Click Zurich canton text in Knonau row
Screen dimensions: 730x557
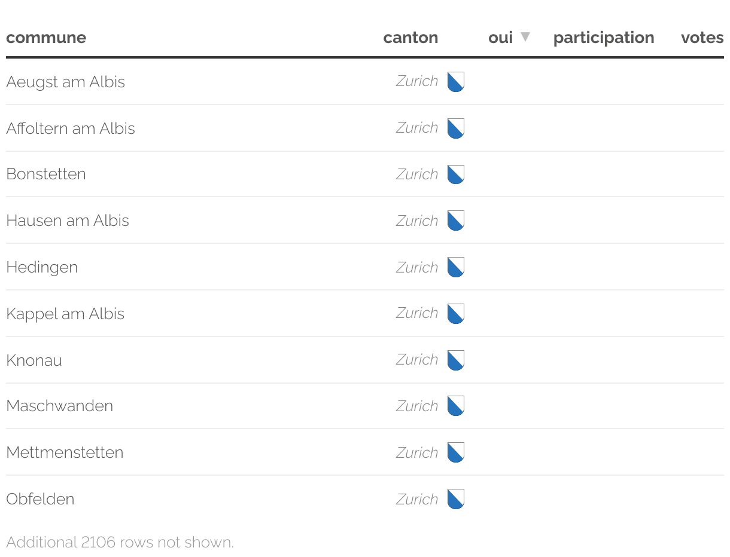coord(417,360)
